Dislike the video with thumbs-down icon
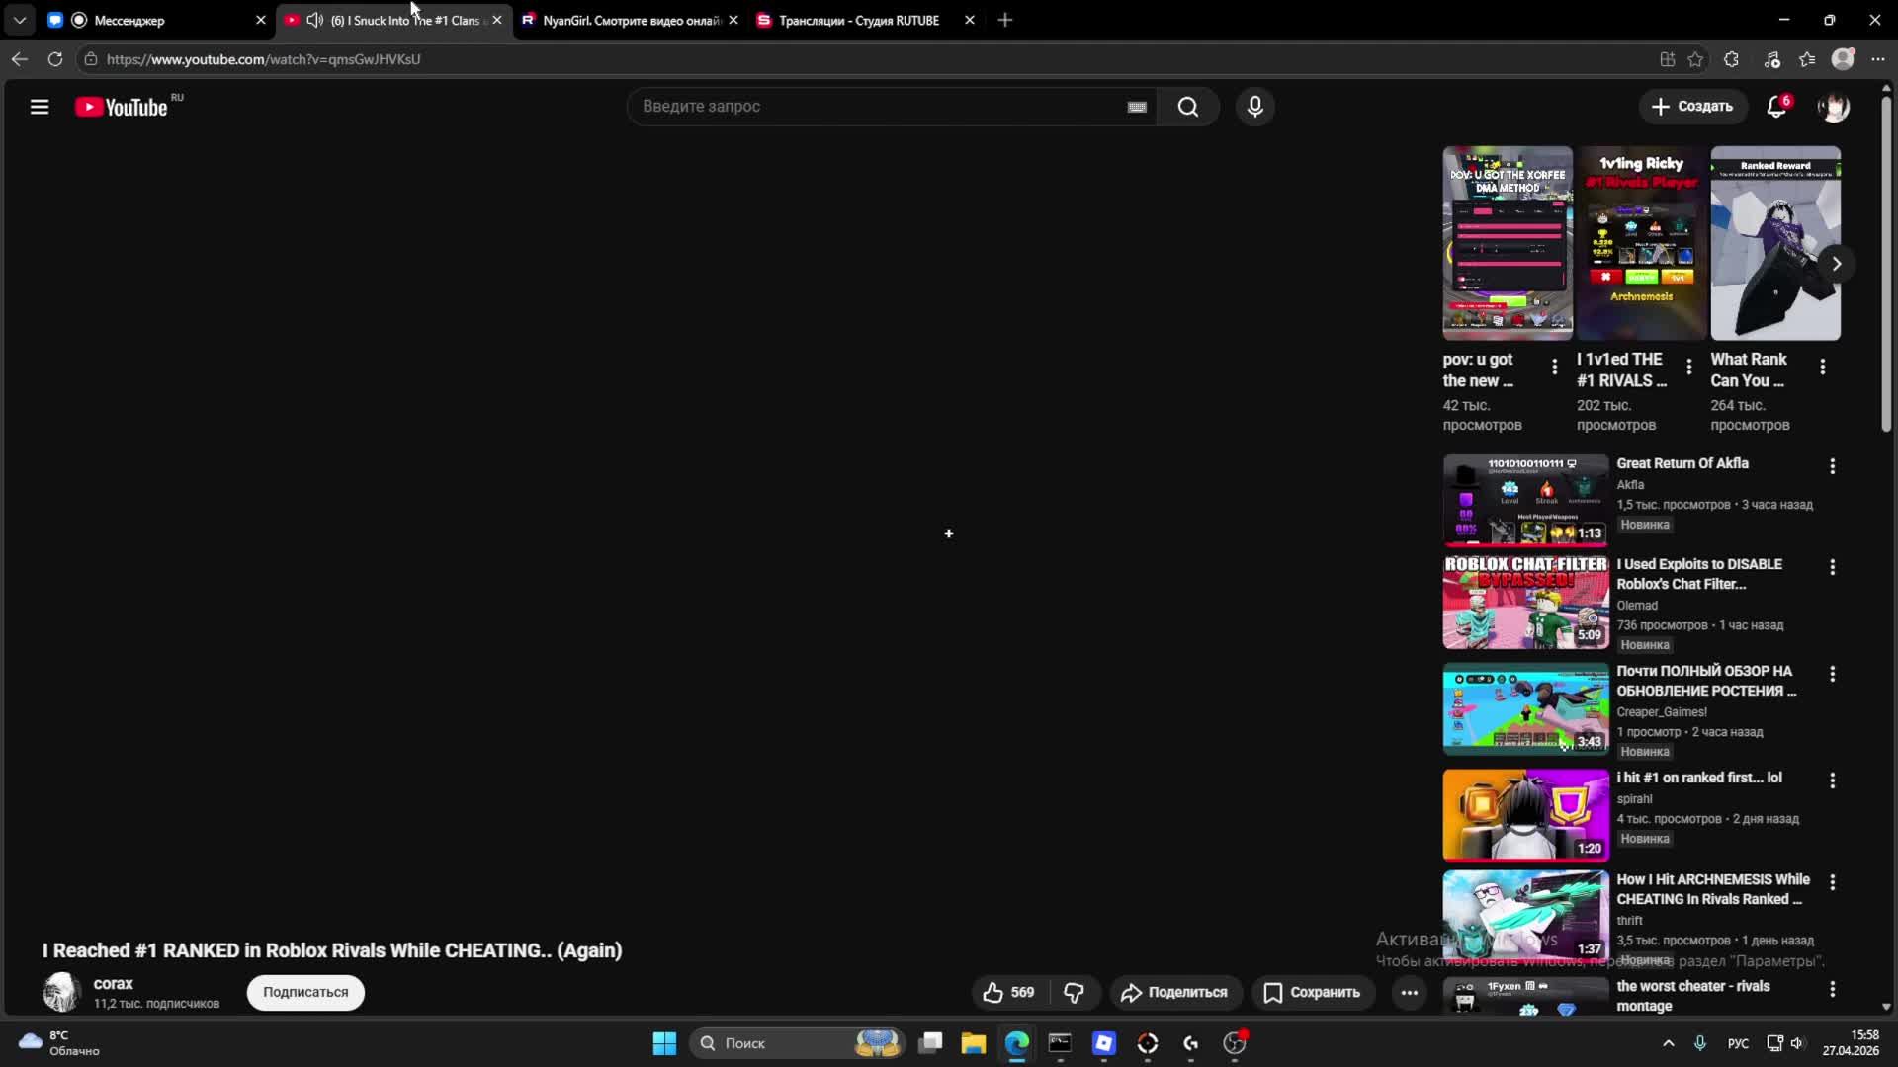This screenshot has height=1067, width=1898. pyautogui.click(x=1074, y=992)
